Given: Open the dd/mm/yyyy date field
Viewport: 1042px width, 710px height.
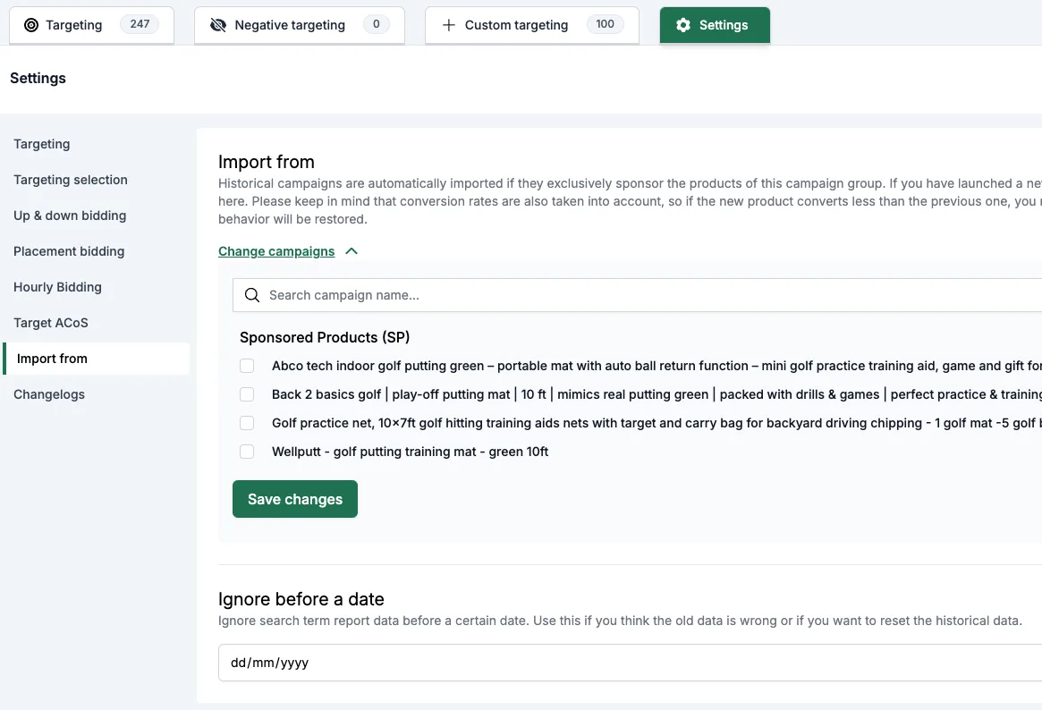Looking at the screenshot, I should pyautogui.click(x=631, y=663).
